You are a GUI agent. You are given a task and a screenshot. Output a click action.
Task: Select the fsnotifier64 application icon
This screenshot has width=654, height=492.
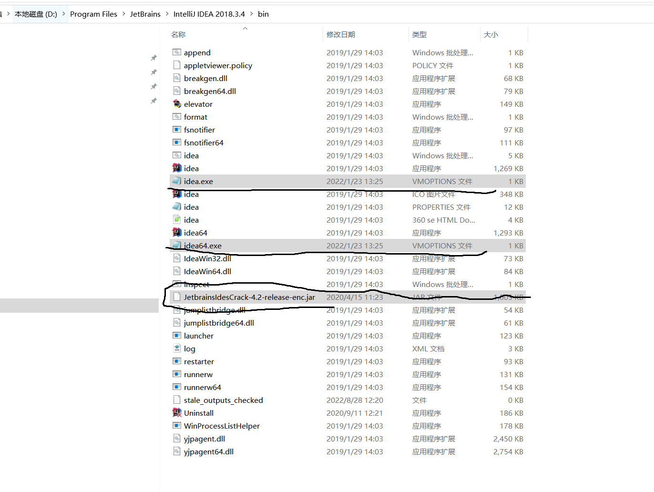(177, 143)
